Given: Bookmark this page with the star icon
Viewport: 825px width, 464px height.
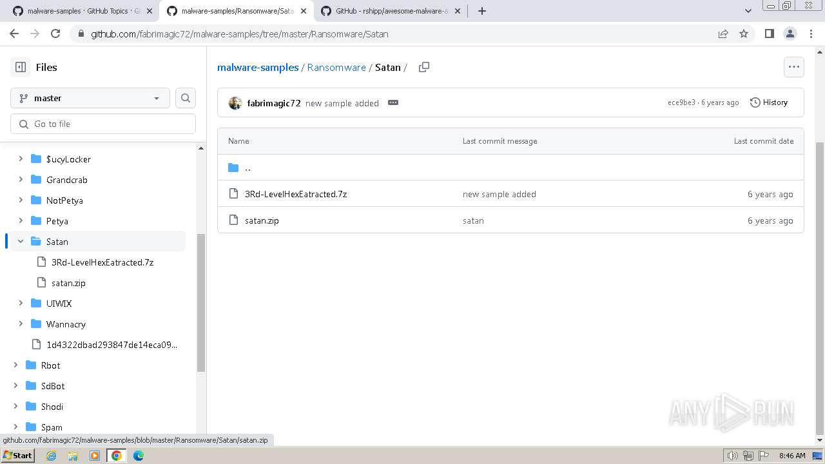Looking at the screenshot, I should (744, 34).
